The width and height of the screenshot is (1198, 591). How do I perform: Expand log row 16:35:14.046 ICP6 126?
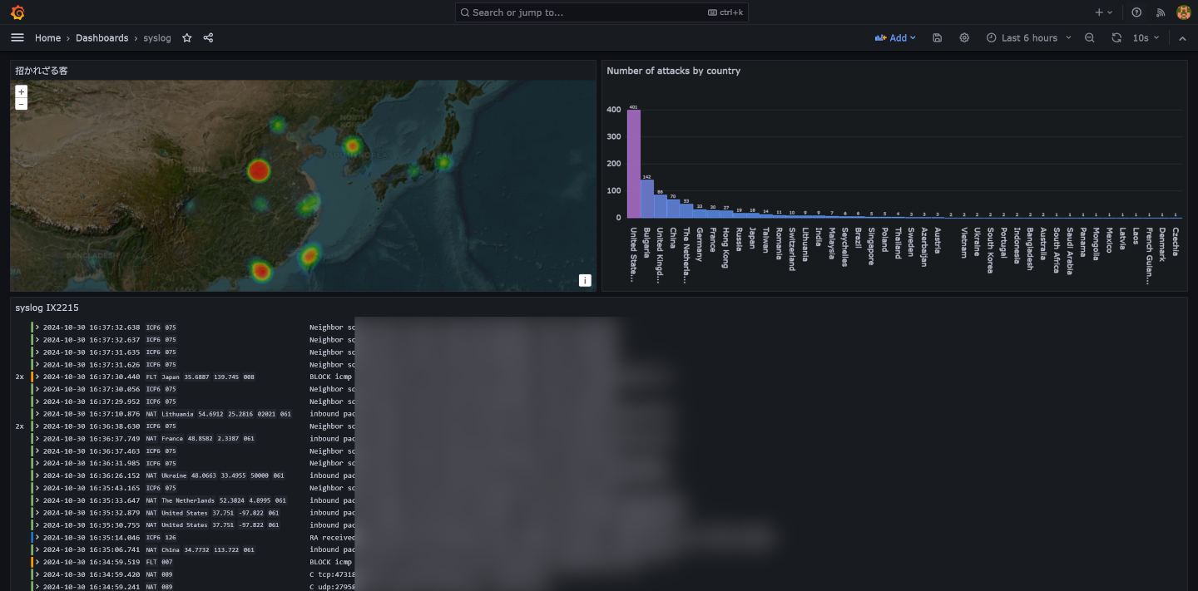37,537
